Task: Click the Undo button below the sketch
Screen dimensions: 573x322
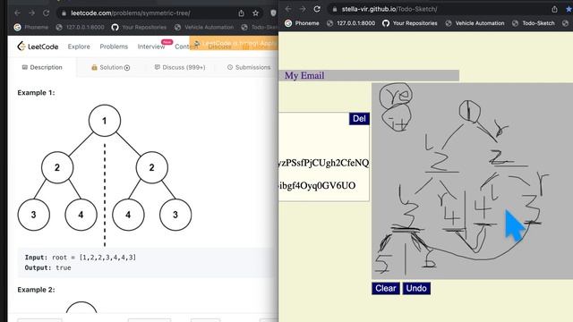Action: 416,288
